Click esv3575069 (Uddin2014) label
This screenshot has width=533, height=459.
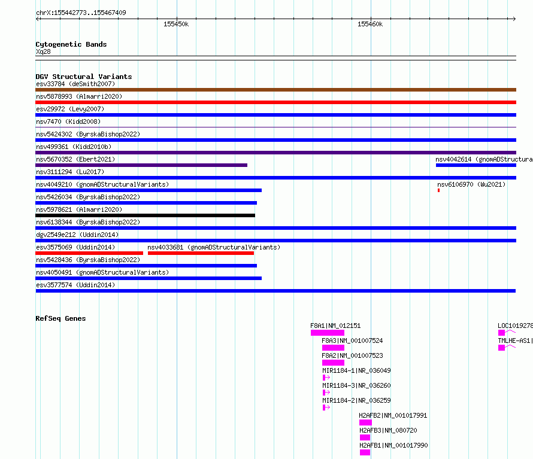click(75, 247)
